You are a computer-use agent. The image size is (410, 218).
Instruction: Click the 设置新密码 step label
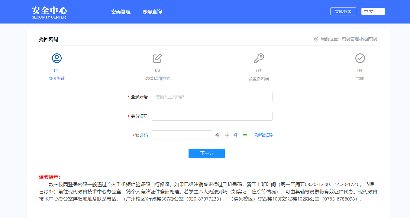point(259,79)
